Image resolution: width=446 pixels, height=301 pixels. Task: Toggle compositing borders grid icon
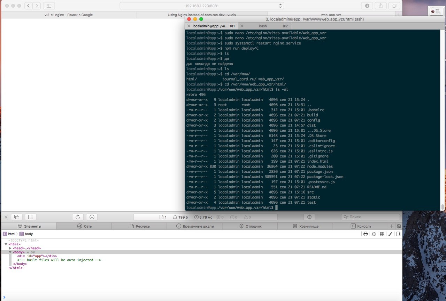point(382,234)
